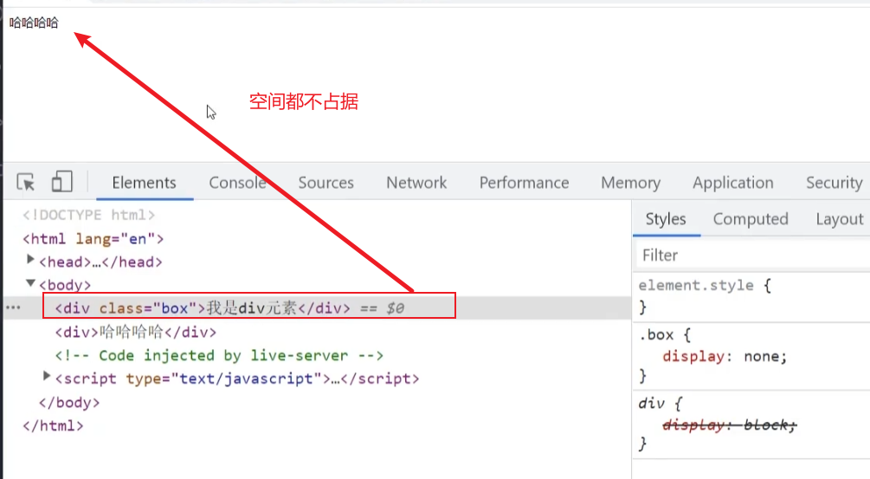
Task: Click the .box selector in Styles
Action: (x=656, y=334)
